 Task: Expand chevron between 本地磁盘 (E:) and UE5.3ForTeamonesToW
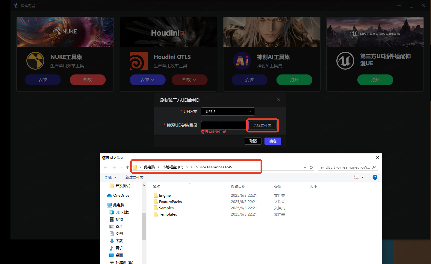(x=187, y=167)
